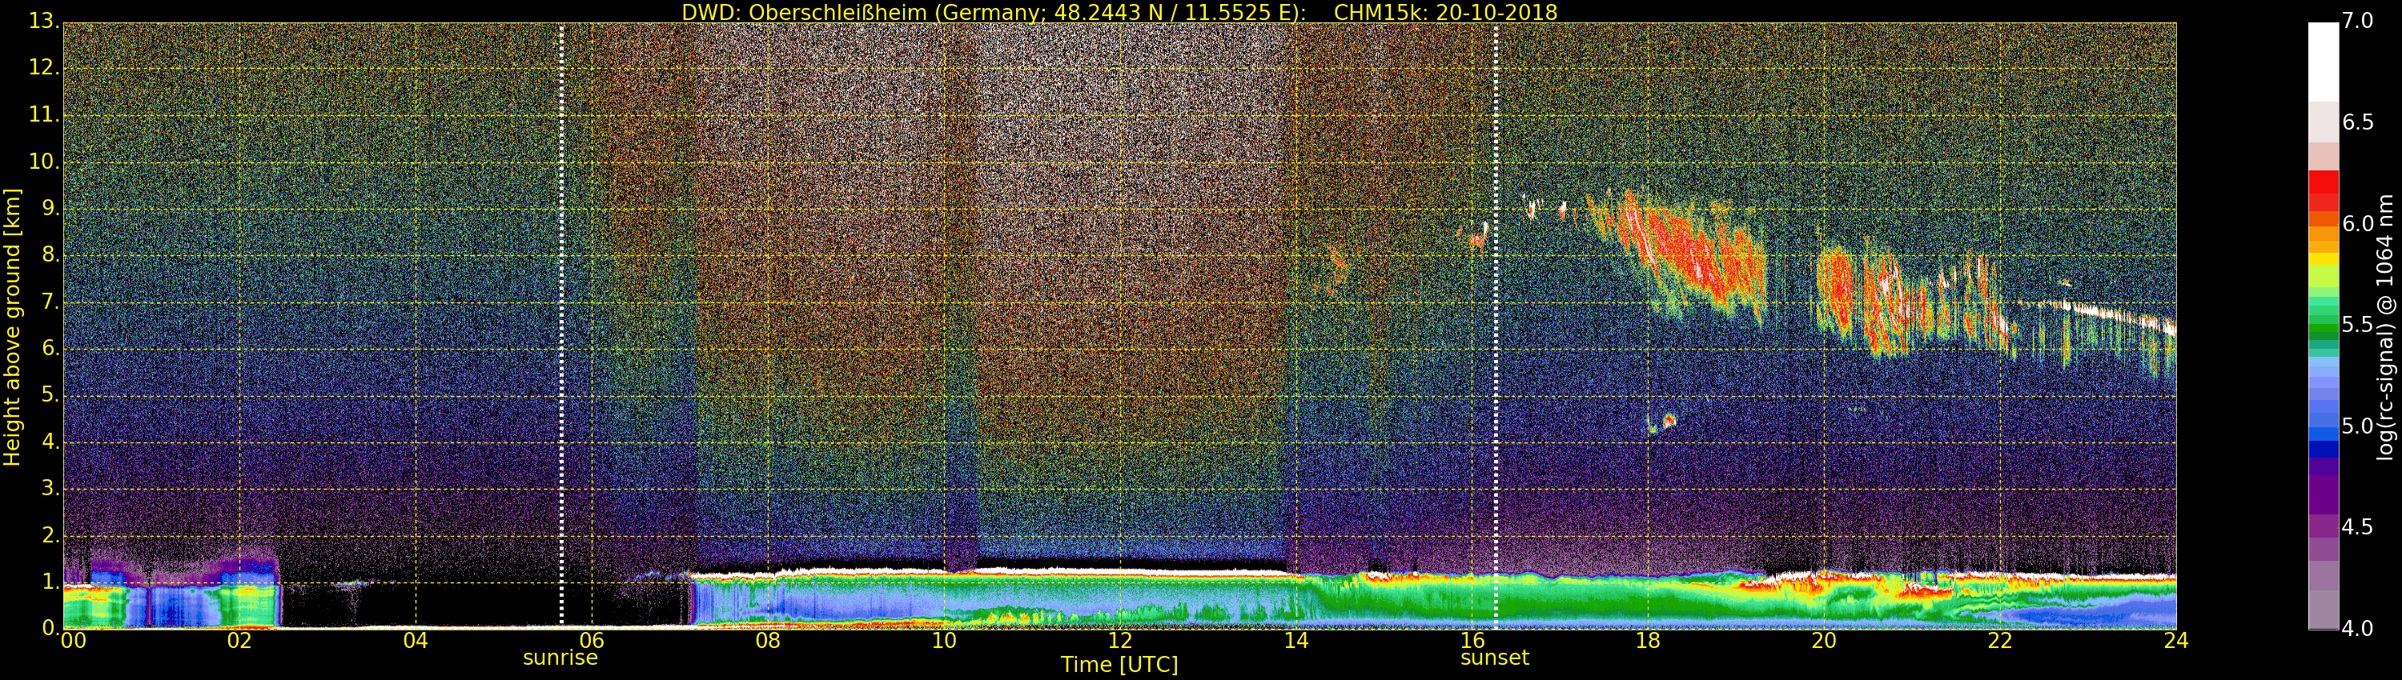The height and width of the screenshot is (680, 2402).
Task: Click the large red cirrus cloud near 18 UTC
Action: click(1688, 256)
